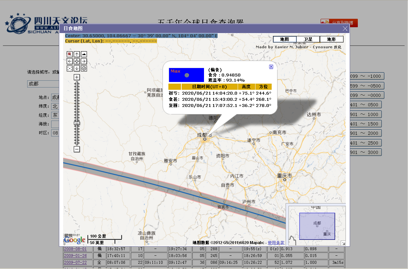The width and height of the screenshot is (408, 269).
Task: Click the mountain elevation icon
Action: pos(84,54)
